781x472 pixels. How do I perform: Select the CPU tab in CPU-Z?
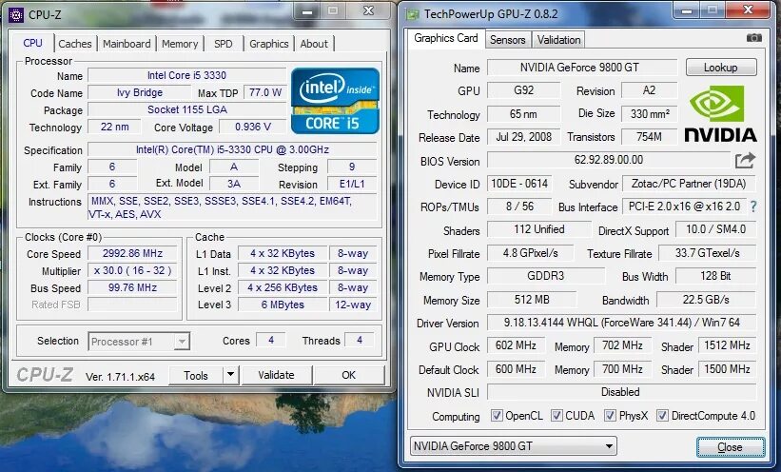[33, 43]
